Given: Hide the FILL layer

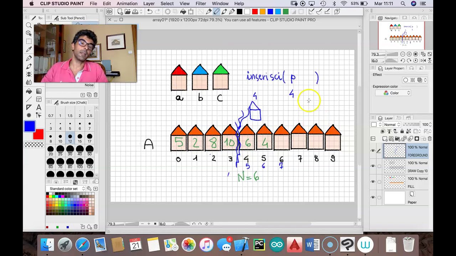Looking at the screenshot, I should pos(373,182).
